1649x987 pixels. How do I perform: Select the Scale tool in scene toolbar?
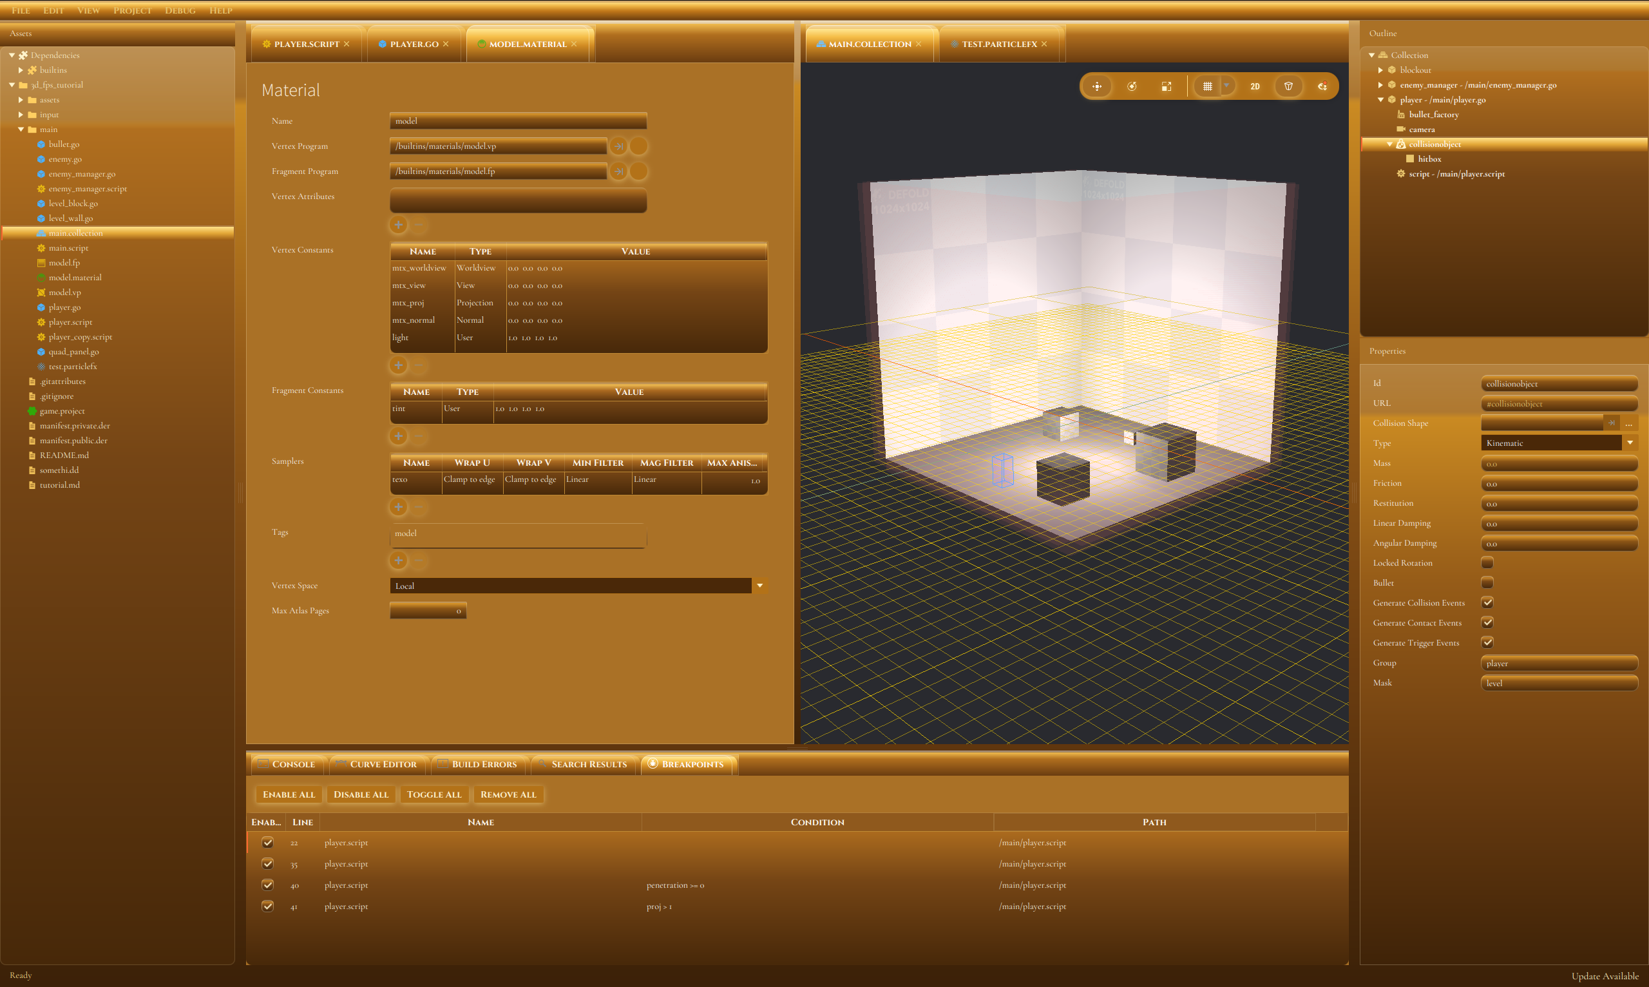pyautogui.click(x=1167, y=86)
